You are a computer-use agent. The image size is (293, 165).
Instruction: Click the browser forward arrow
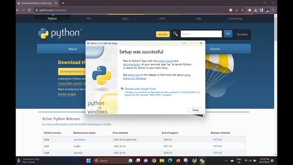pyautogui.click(x=23, y=10)
